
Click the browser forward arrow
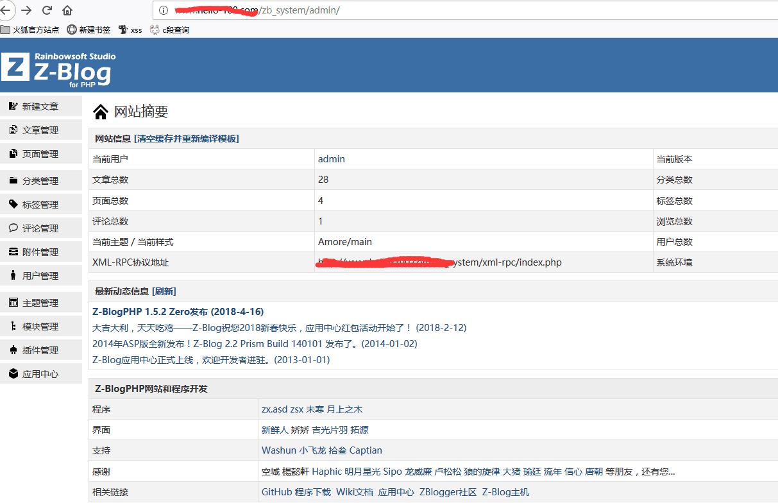[x=26, y=10]
